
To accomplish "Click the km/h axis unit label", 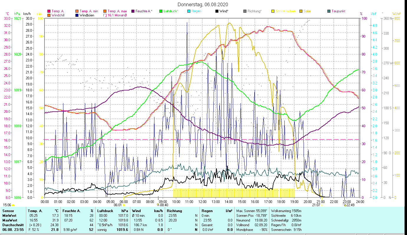I will tap(27, 14).
